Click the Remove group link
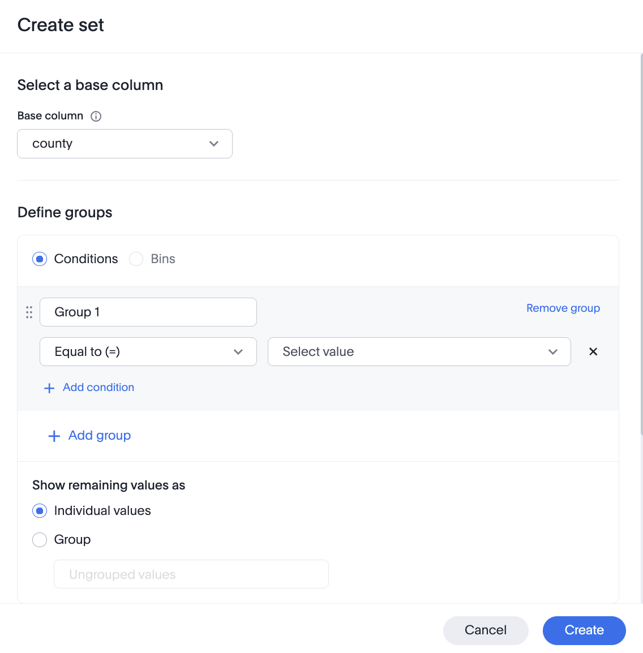Screen dimensions: 643x653 [x=563, y=308]
